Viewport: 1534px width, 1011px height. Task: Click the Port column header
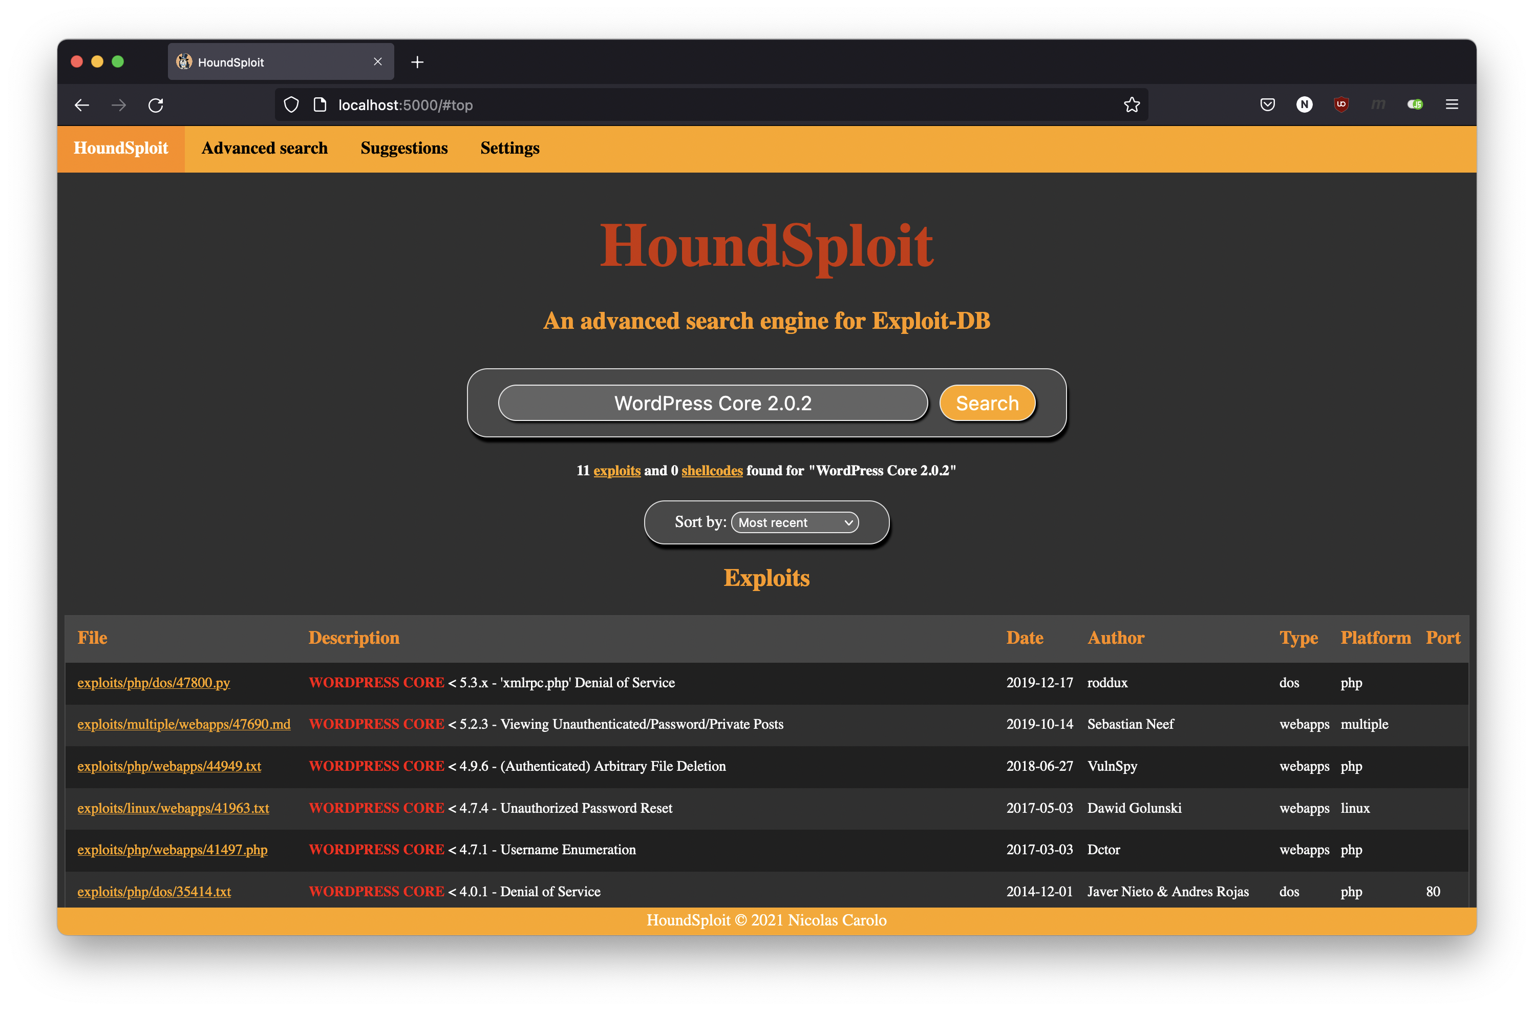pyautogui.click(x=1443, y=638)
